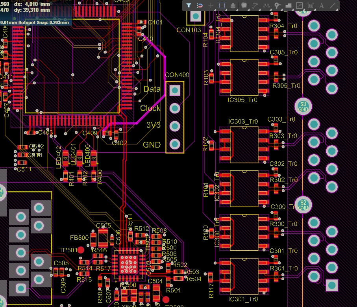This screenshot has height=307, width=357.
Task: Click the 3V3 silkscreen text
Action: click(x=154, y=125)
